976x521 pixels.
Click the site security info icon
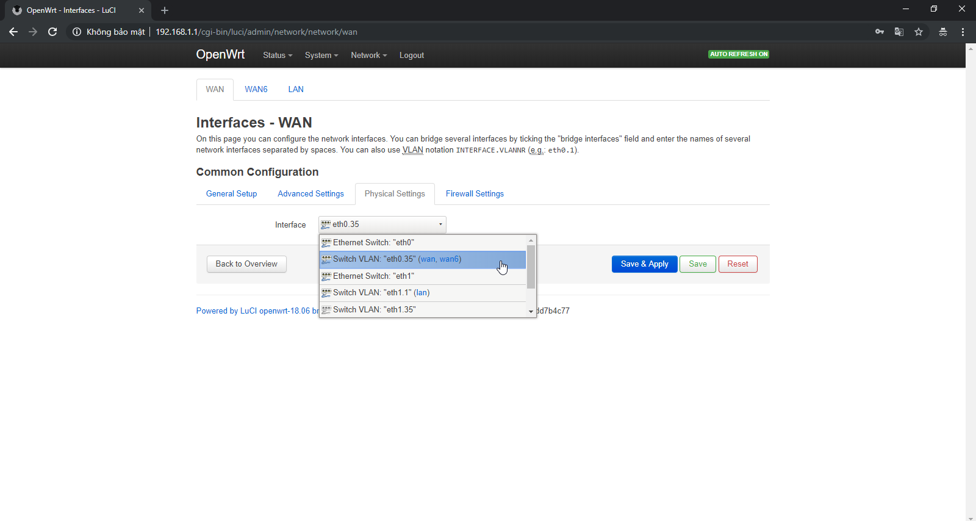click(77, 32)
